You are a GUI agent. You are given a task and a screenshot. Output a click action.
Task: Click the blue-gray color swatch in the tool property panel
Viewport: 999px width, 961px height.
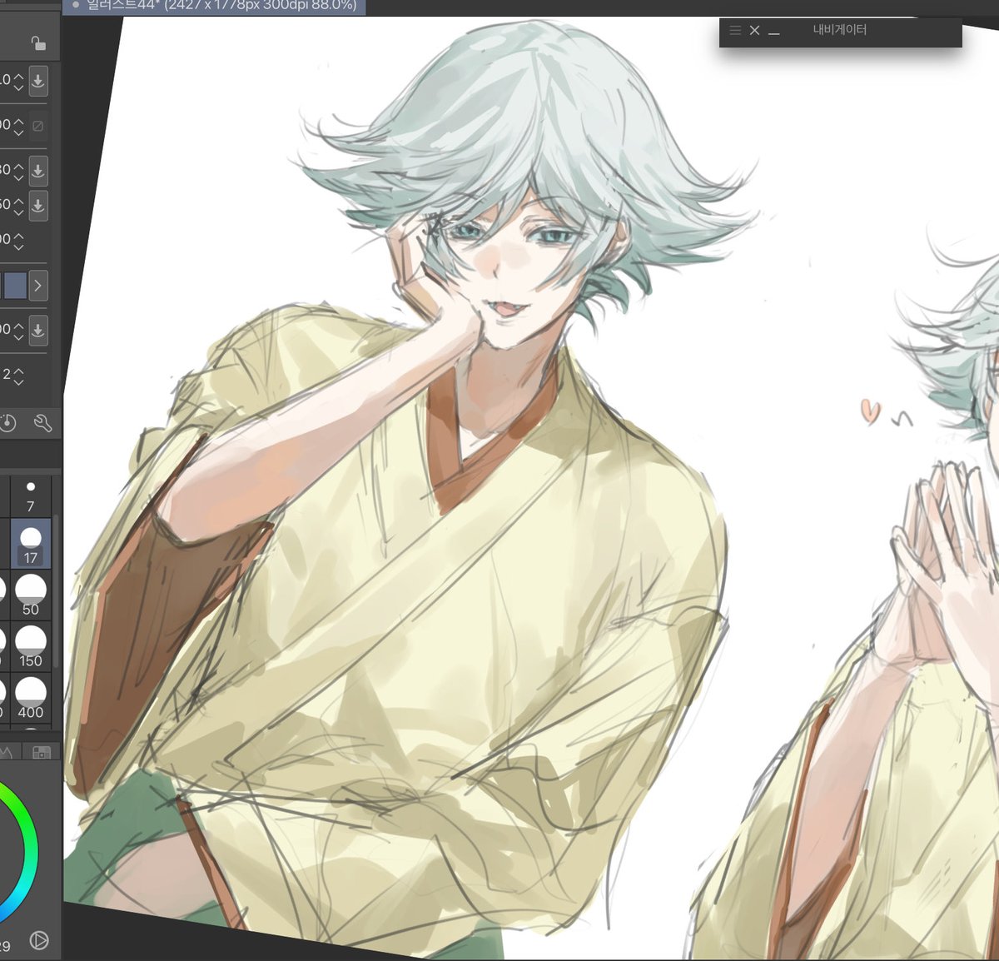point(14,286)
